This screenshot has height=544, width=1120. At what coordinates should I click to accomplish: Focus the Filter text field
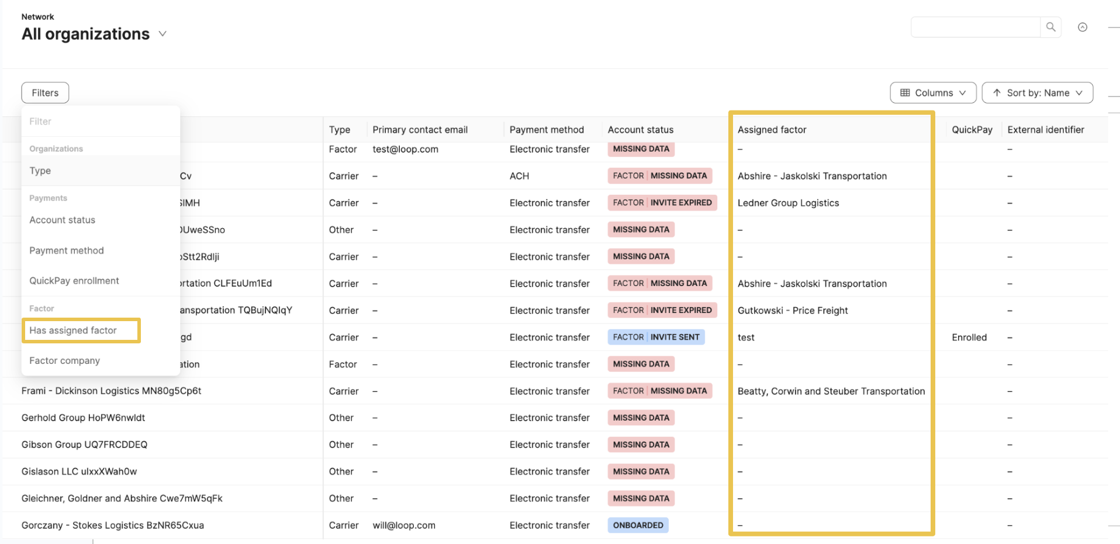coord(101,122)
